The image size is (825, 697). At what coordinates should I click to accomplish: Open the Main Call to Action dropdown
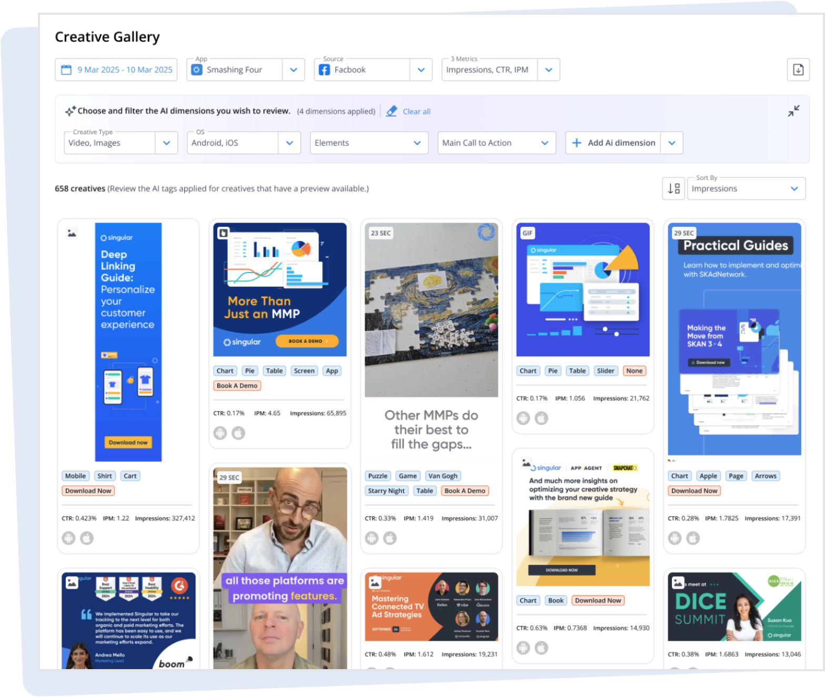pyautogui.click(x=497, y=143)
